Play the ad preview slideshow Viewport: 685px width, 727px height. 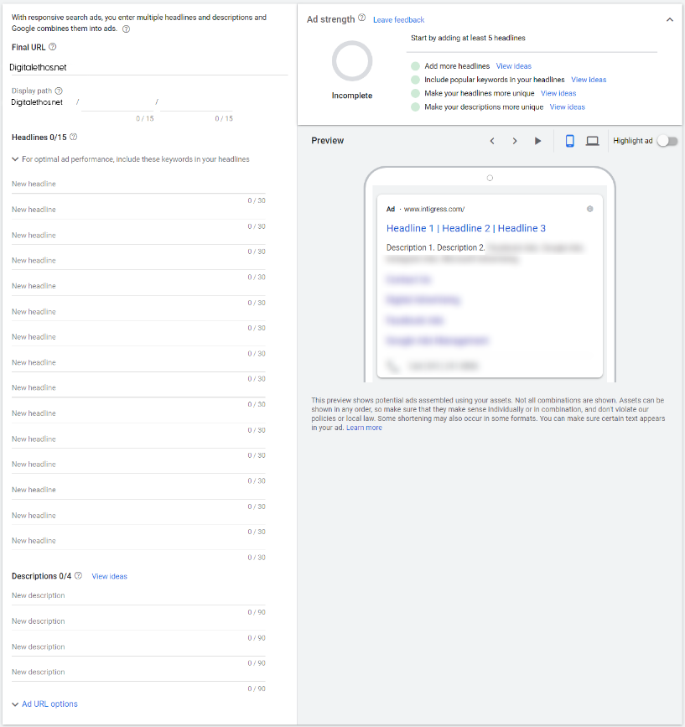pyautogui.click(x=537, y=141)
